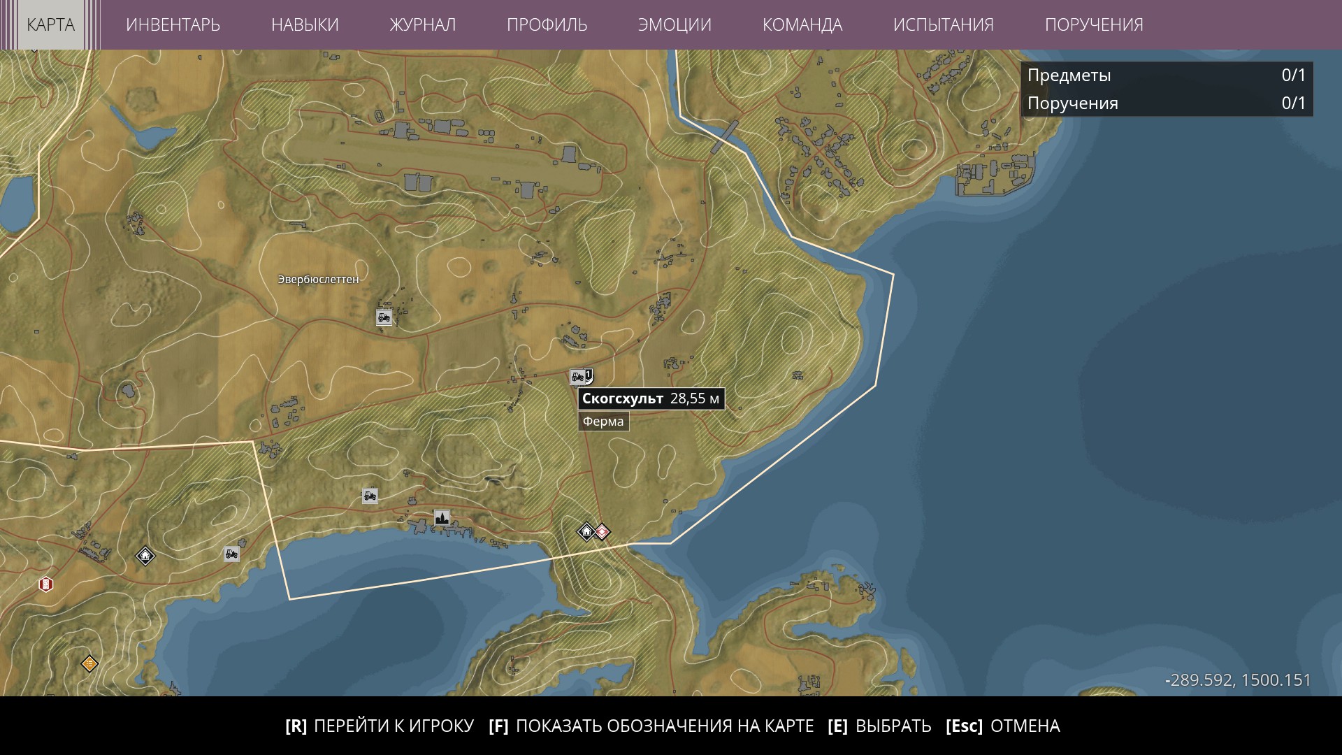Click the red hexagon map marker

pos(46,584)
